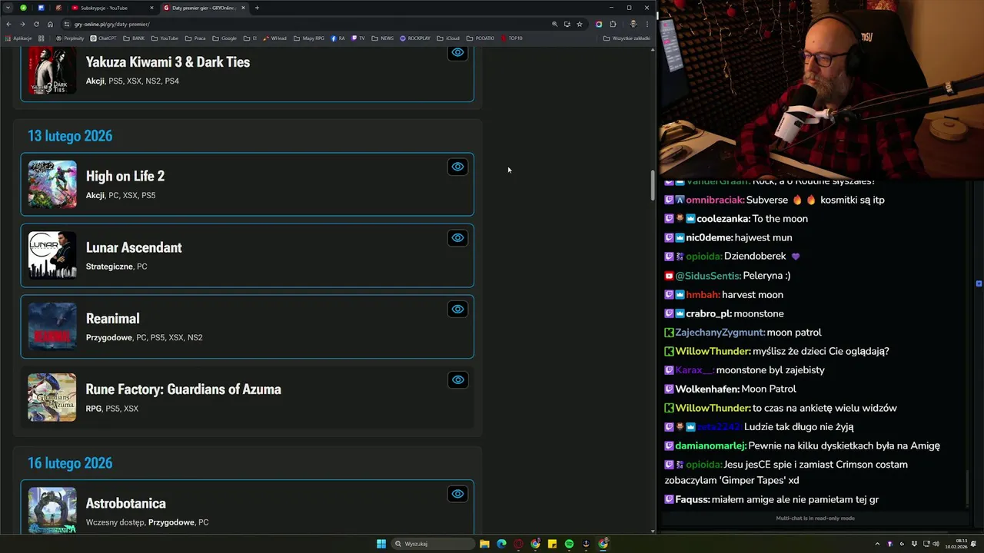Click the taskbar Wyszukaj search box
Image resolution: width=984 pixels, height=553 pixels.
pos(432,544)
